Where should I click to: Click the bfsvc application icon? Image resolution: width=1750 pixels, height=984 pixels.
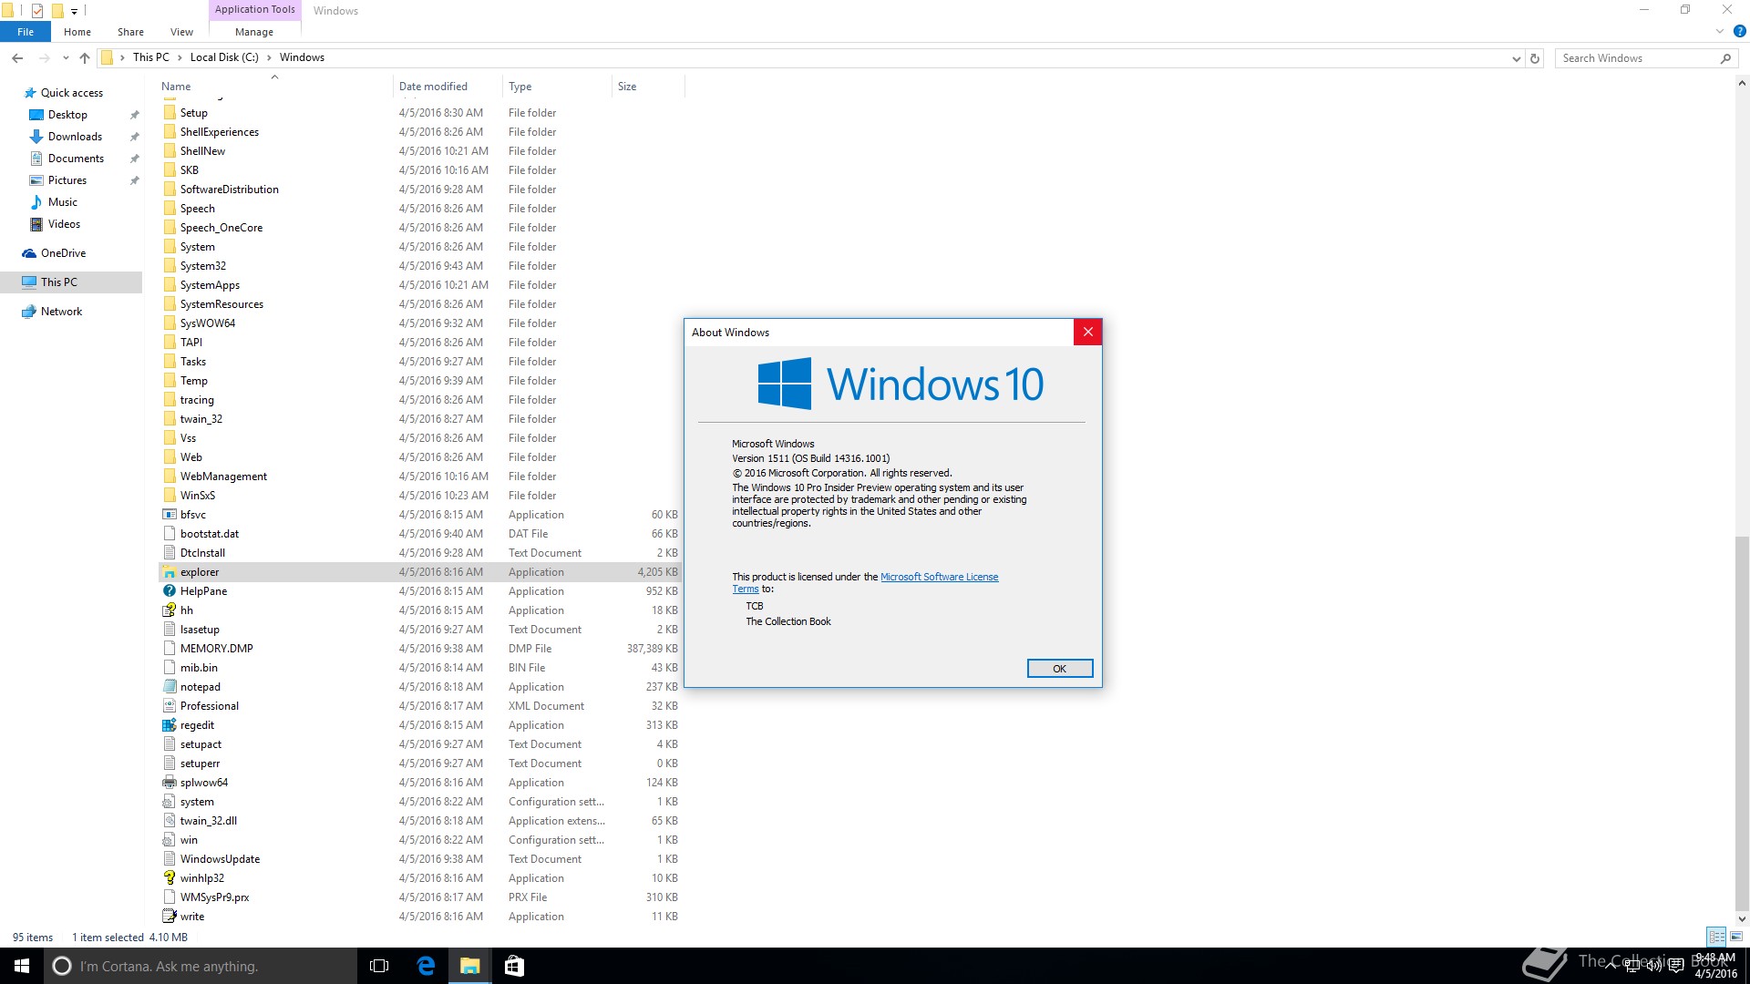[170, 515]
